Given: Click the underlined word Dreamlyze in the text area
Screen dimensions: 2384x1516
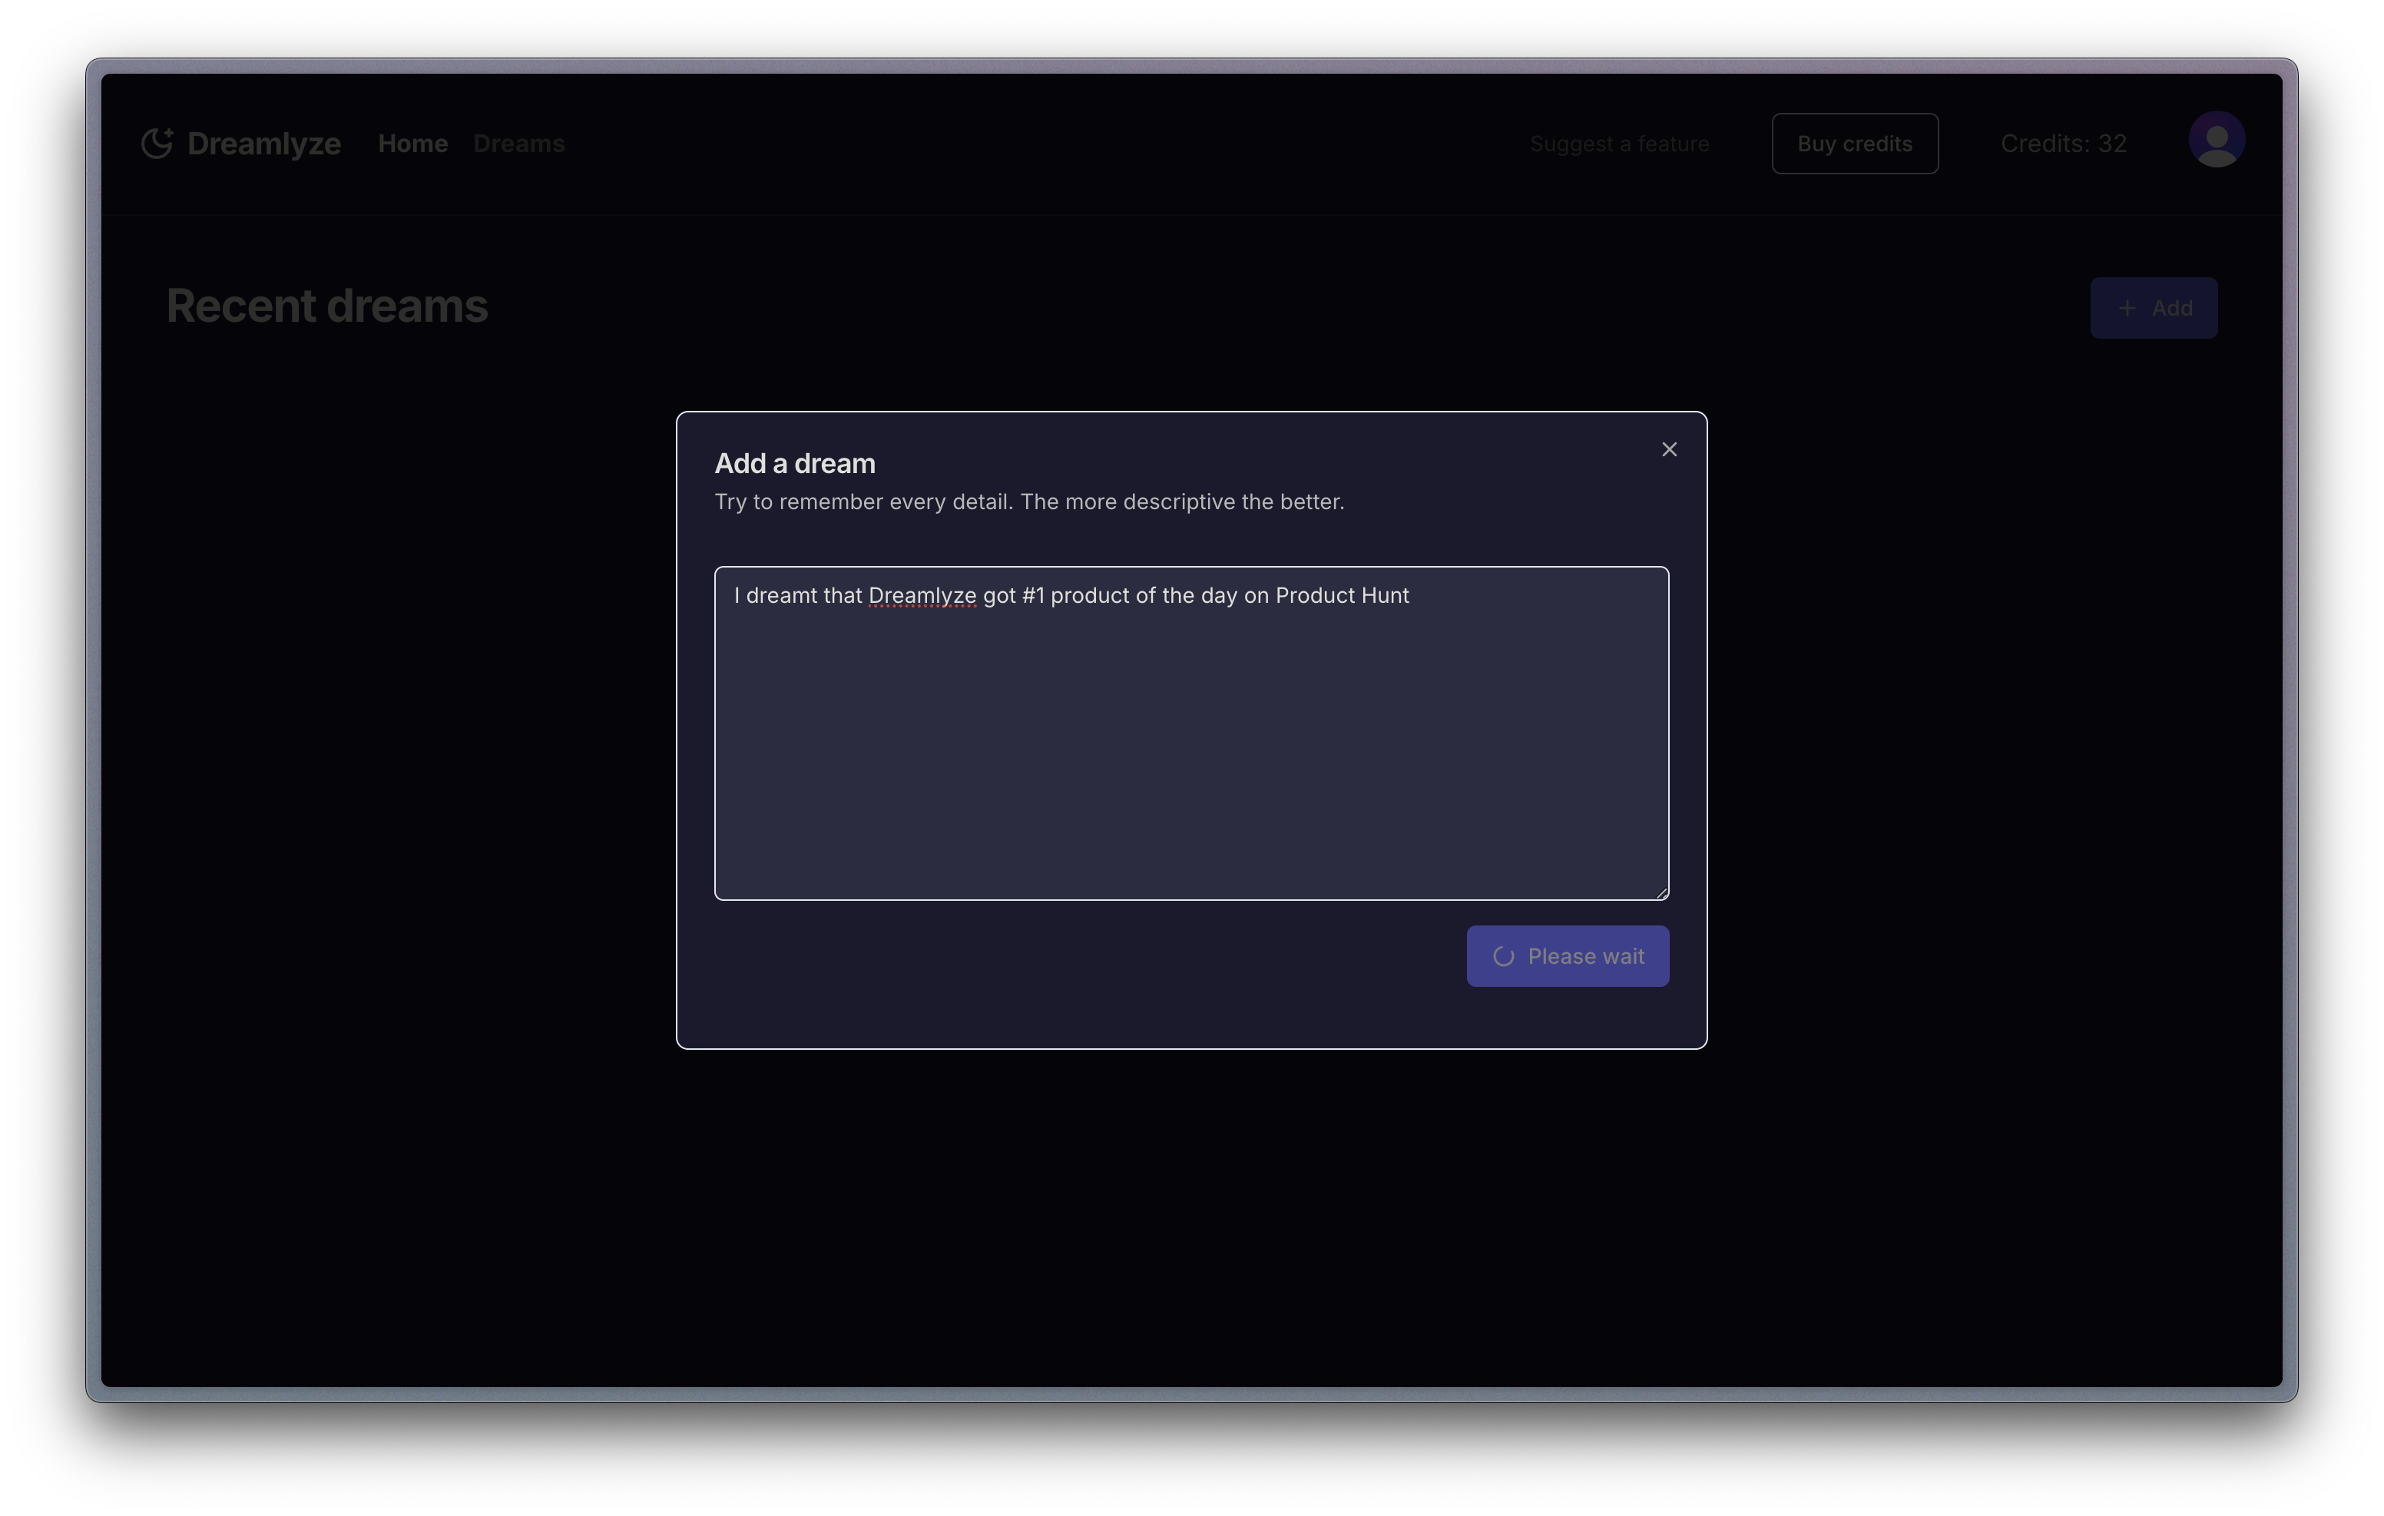Looking at the screenshot, I should pyautogui.click(x=922, y=596).
